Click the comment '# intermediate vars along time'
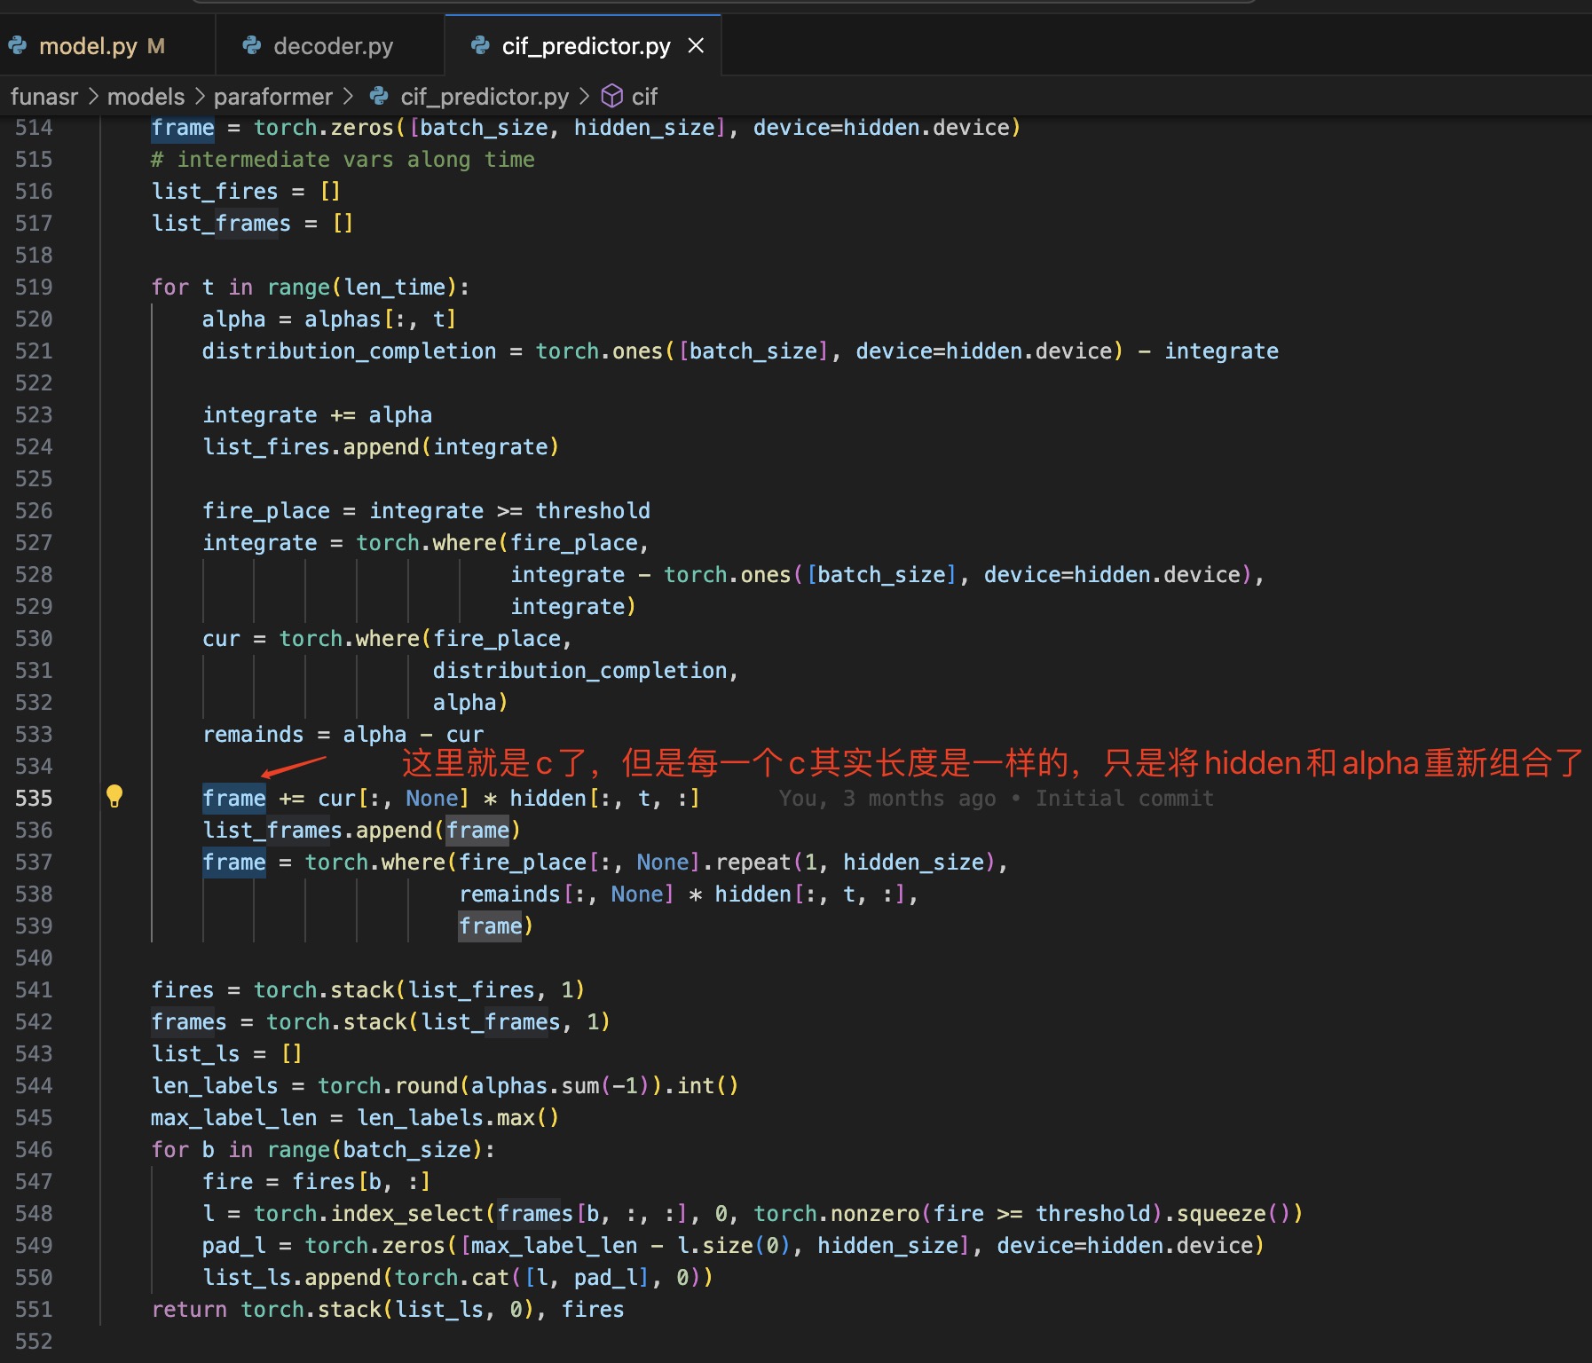The image size is (1592, 1363). click(343, 160)
